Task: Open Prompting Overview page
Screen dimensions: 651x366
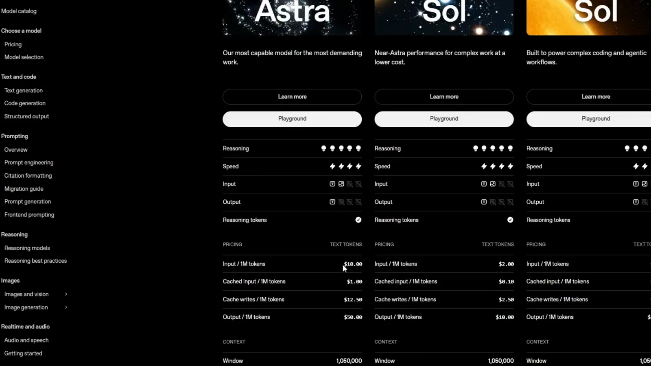Action: [x=16, y=150]
